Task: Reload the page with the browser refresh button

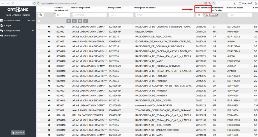Action: pyautogui.click(x=13, y=3)
